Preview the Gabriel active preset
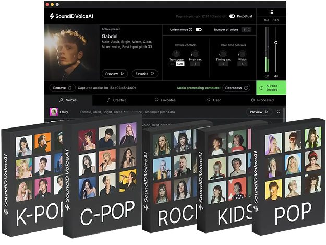The height and width of the screenshot is (245, 326). 115,74
